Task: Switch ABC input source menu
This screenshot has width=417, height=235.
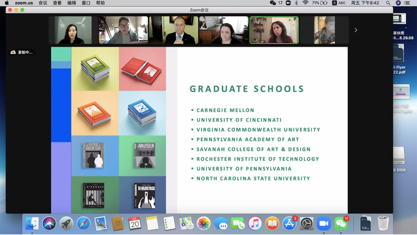Action: point(339,3)
